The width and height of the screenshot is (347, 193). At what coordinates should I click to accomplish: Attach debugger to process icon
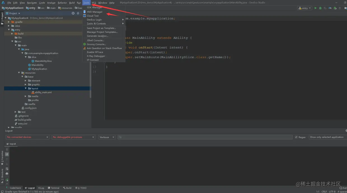[x=335, y=8]
